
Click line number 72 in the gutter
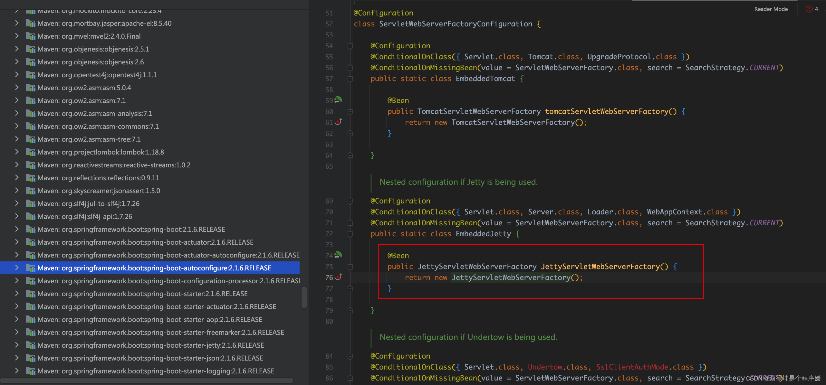329,234
